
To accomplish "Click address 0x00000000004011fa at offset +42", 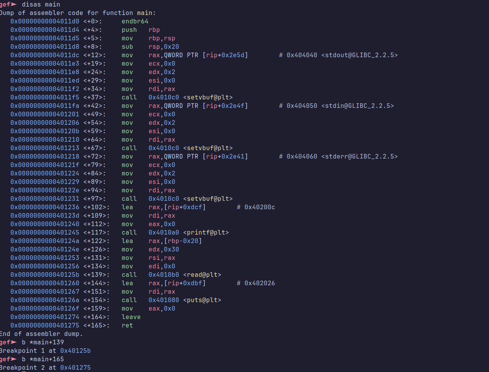I will click(45, 106).
